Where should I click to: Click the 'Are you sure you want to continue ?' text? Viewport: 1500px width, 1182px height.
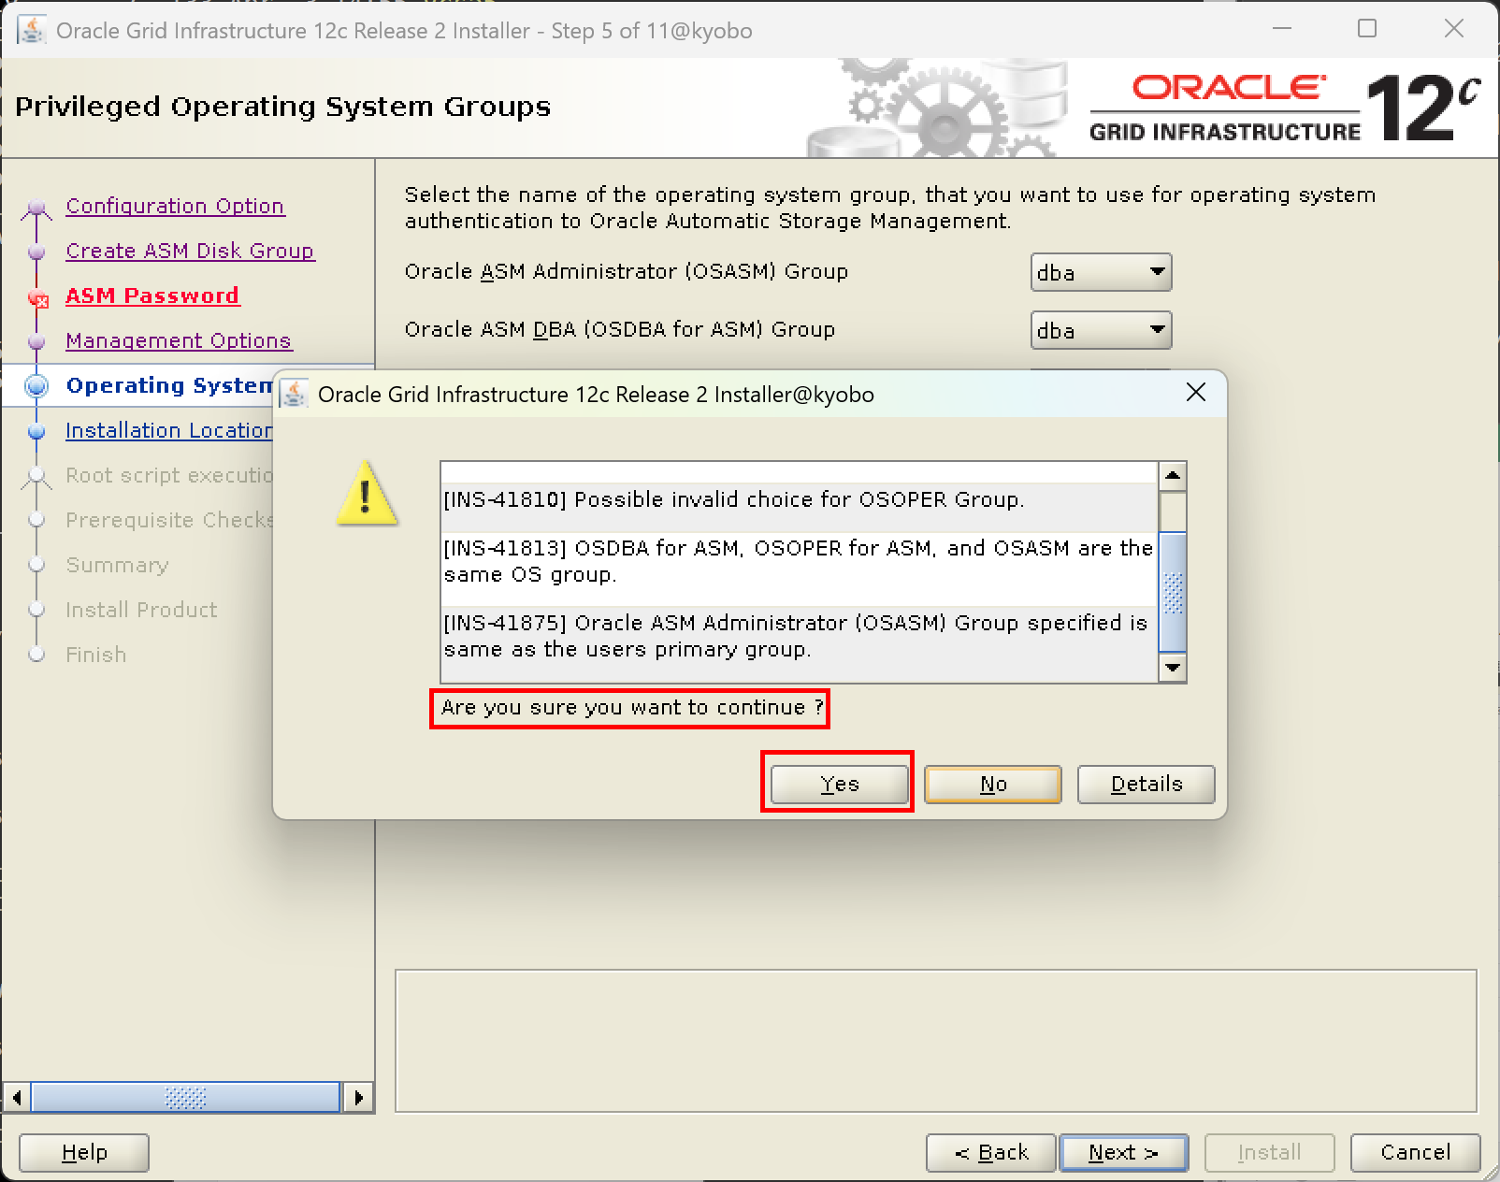[x=632, y=707]
